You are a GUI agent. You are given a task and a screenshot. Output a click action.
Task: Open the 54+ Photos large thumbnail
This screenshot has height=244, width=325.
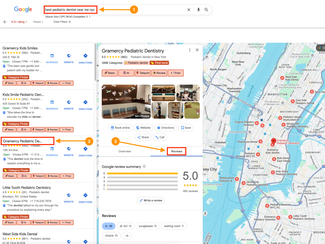pyautogui.click(x=126, y=102)
